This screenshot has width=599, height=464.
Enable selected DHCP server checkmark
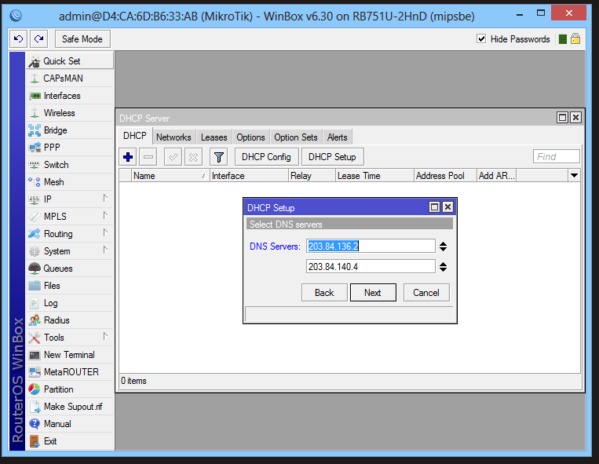(173, 157)
